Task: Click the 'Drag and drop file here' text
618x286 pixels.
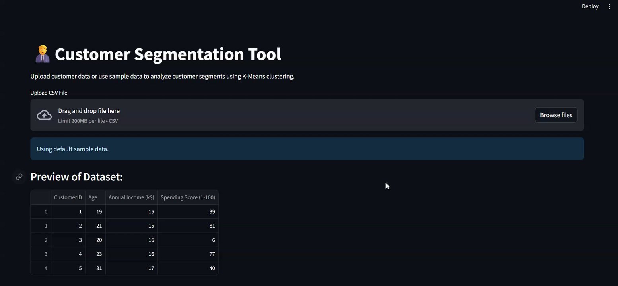Action: 89,111
